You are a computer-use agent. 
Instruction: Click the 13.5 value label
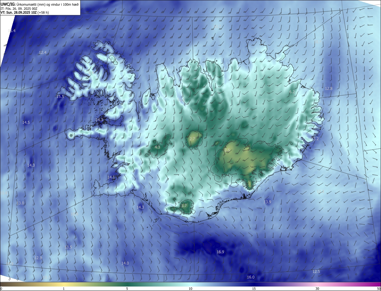coord(68,247)
